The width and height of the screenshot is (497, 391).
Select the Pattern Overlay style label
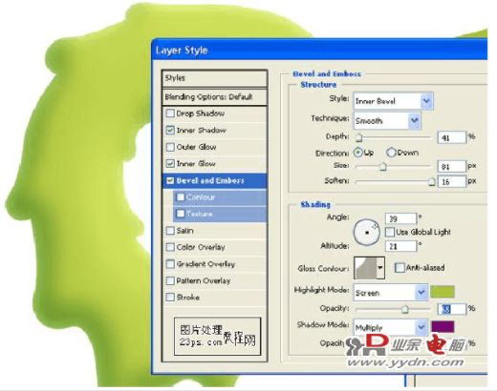pos(204,280)
